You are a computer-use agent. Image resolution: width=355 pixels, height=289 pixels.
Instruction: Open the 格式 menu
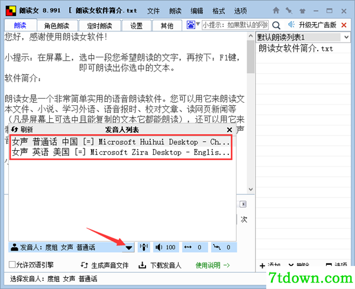coord(218,11)
